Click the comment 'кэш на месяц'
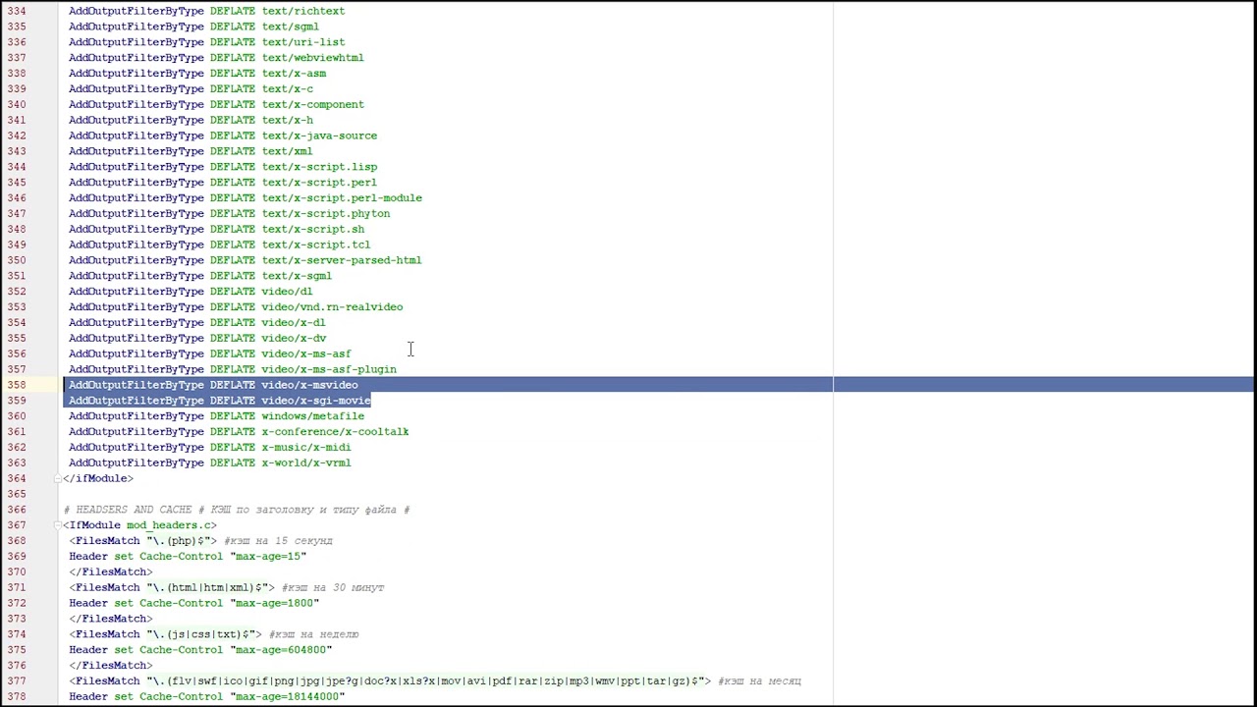The width and height of the screenshot is (1257, 707). (760, 680)
